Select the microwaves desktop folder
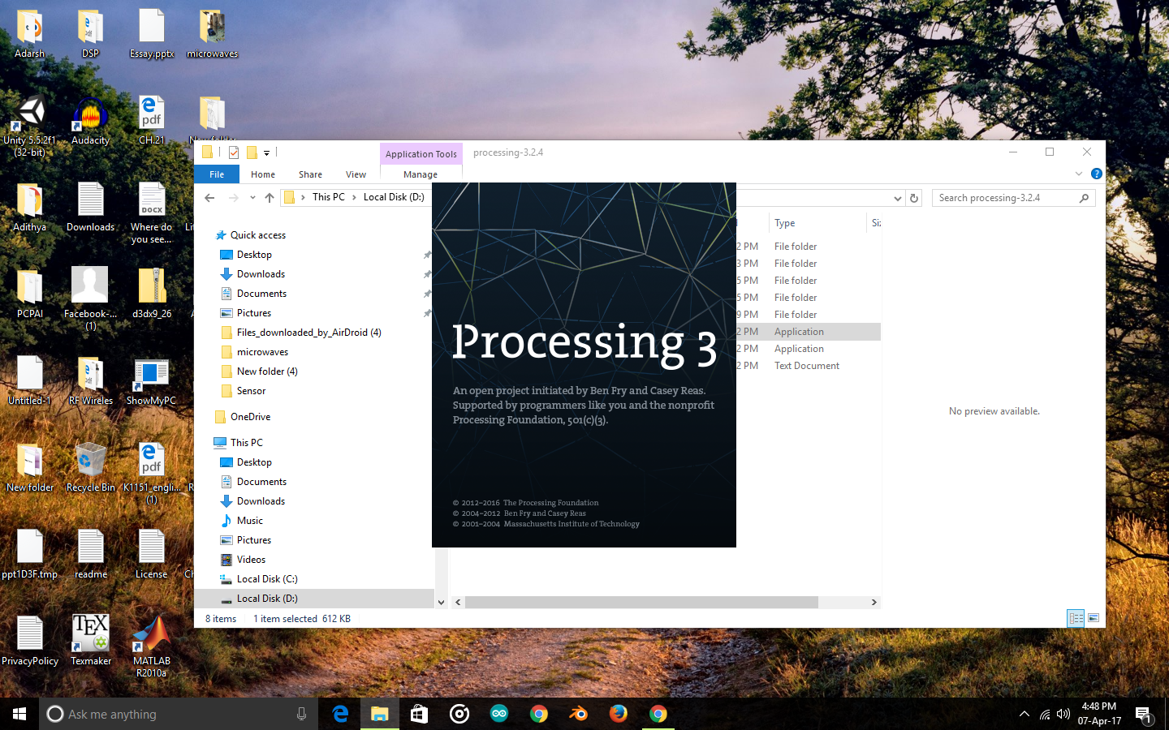The image size is (1169, 730). [x=212, y=34]
